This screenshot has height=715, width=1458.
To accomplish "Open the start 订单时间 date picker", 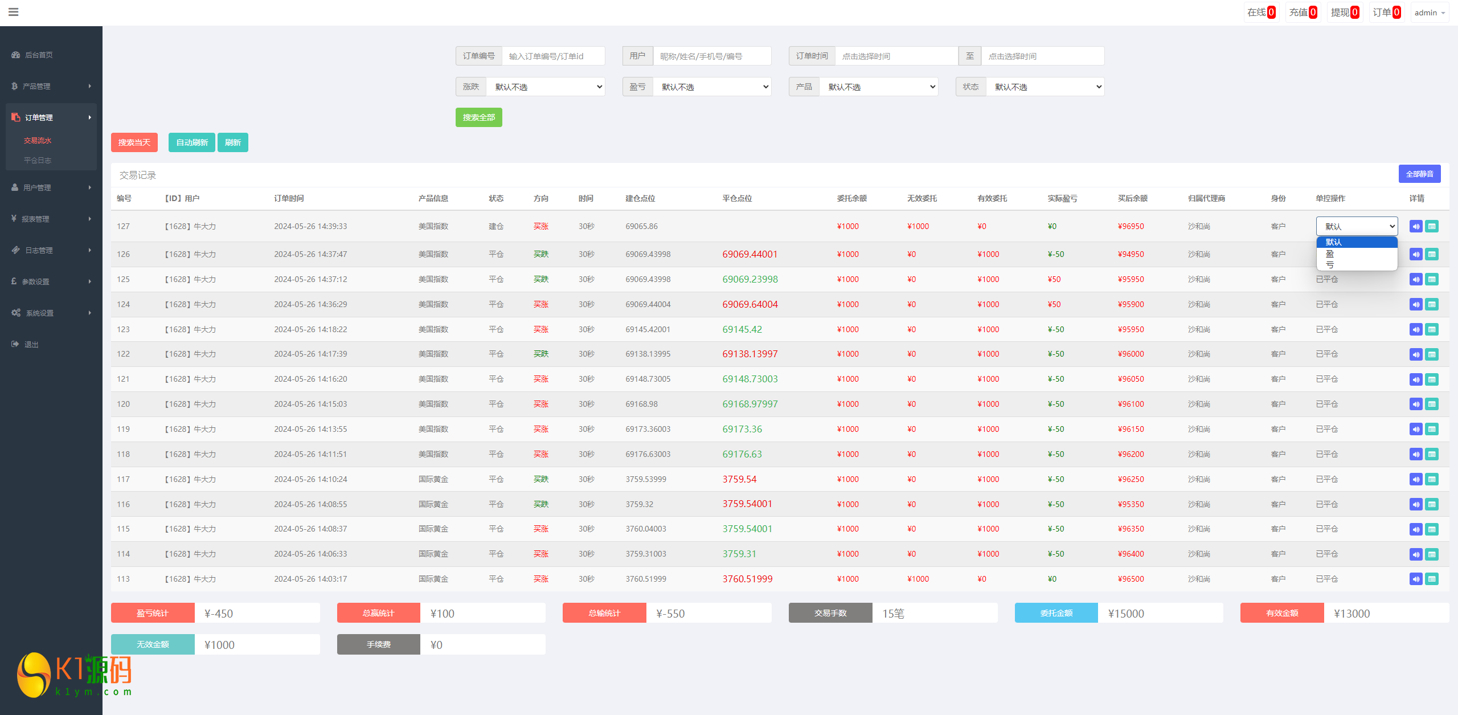I will (x=896, y=56).
